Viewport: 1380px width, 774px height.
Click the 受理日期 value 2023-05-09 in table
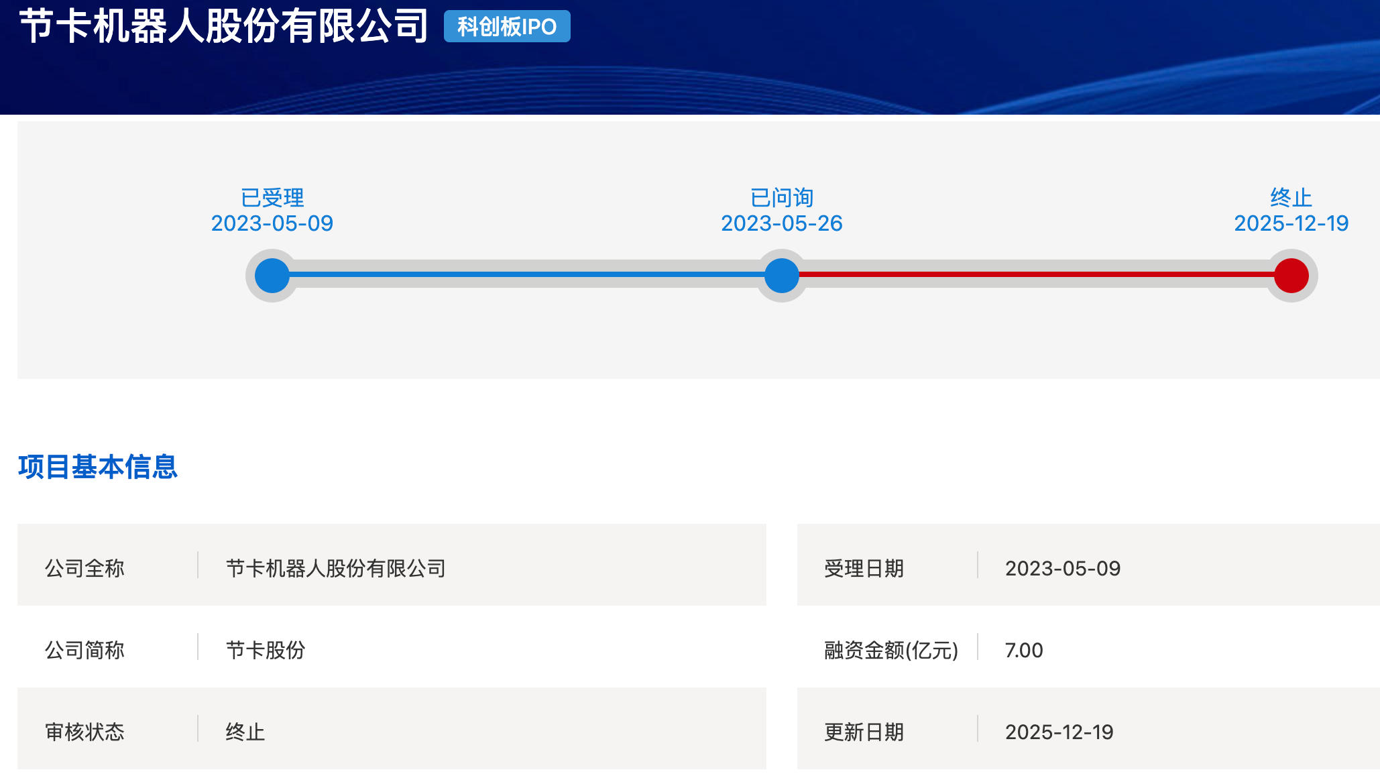click(x=1063, y=569)
